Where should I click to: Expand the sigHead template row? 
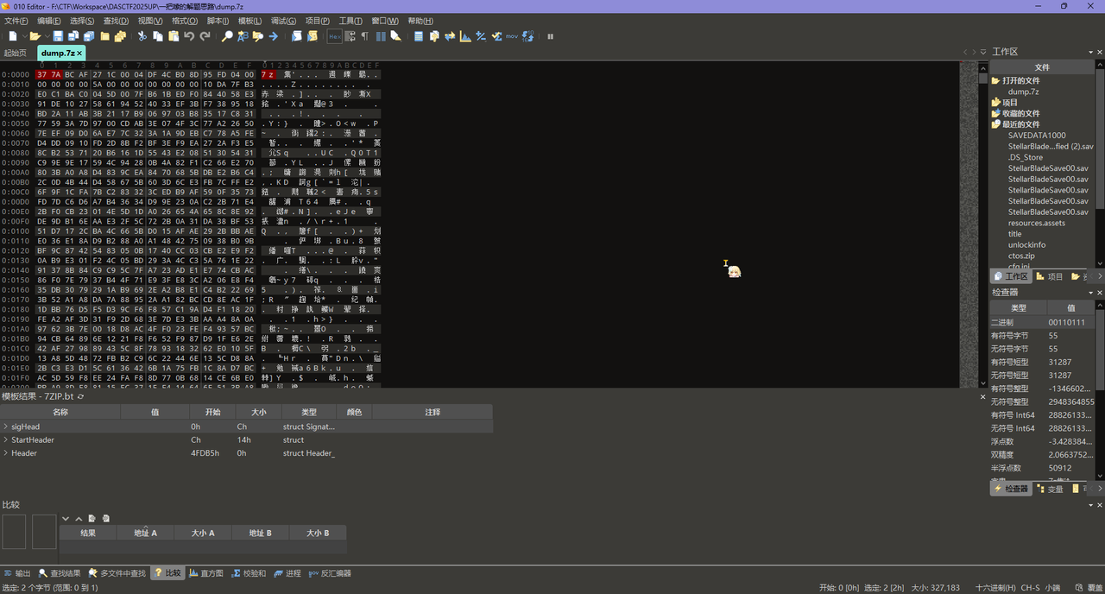[x=6, y=427]
